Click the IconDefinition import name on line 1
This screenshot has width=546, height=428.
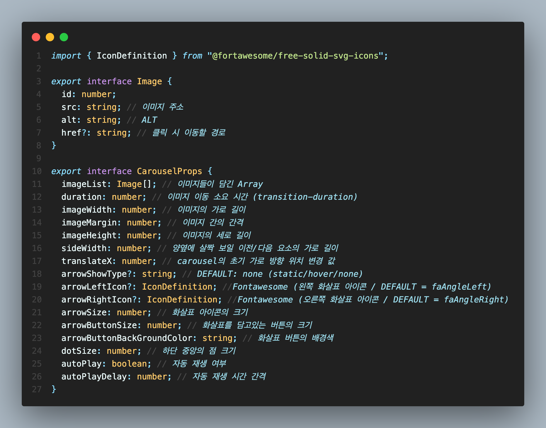coord(132,56)
